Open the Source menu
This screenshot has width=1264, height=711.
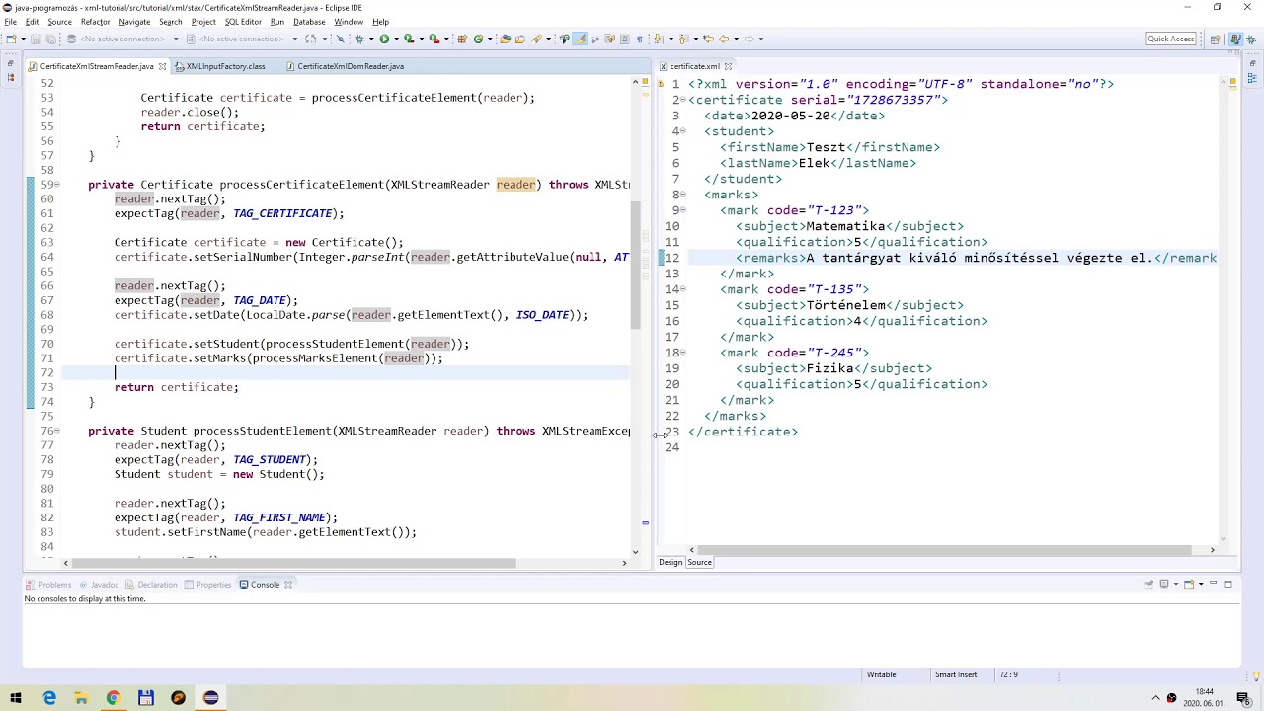[x=59, y=22]
